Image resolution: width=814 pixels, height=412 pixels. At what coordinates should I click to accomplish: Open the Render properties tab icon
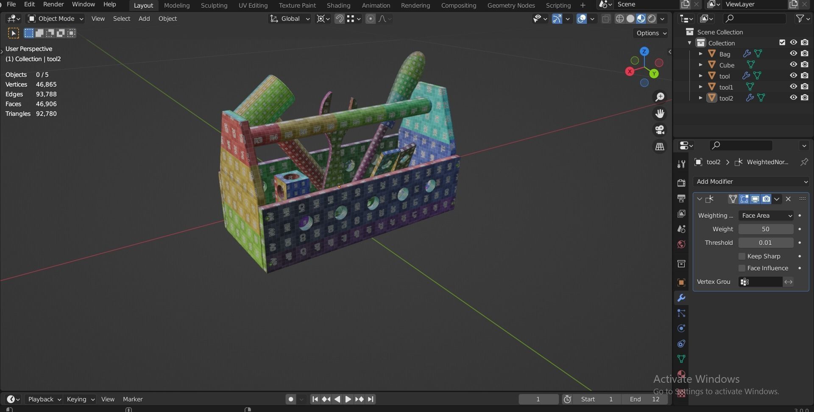pyautogui.click(x=681, y=183)
